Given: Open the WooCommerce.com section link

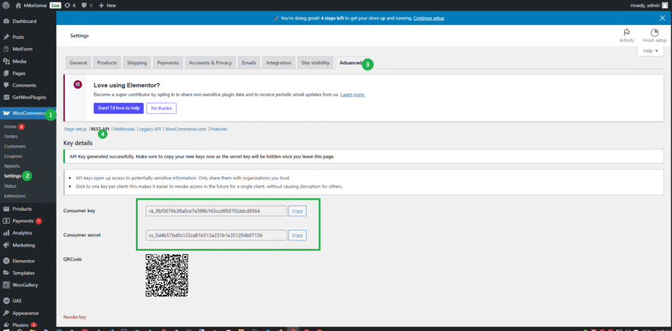Looking at the screenshot, I should pos(186,129).
